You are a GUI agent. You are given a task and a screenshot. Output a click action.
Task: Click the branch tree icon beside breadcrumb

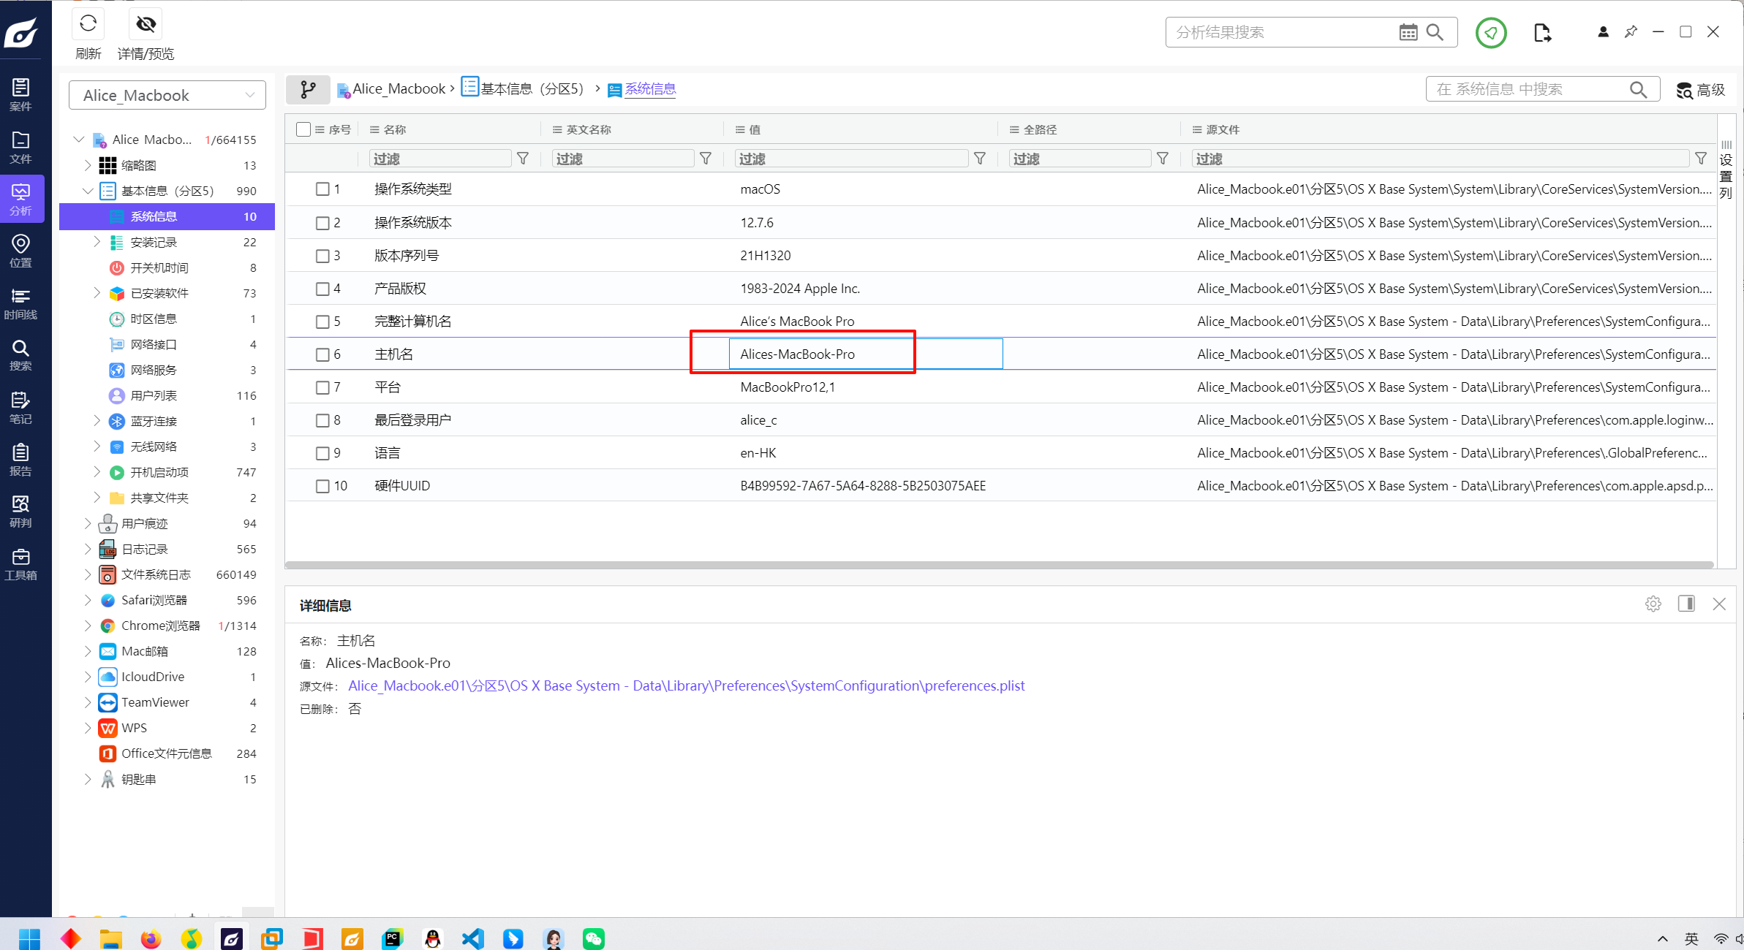point(308,89)
